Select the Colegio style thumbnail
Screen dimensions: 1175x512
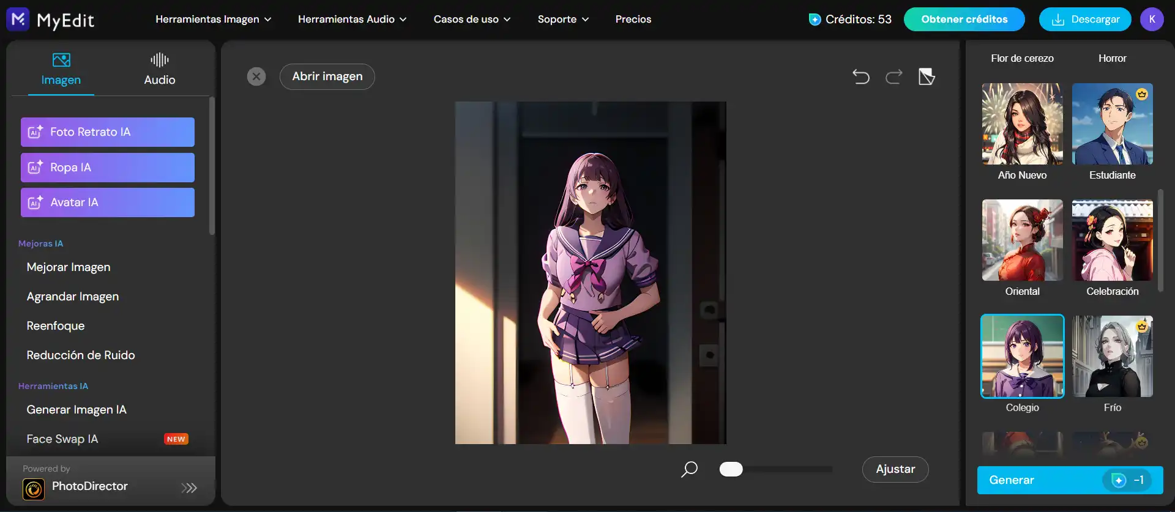(x=1023, y=357)
